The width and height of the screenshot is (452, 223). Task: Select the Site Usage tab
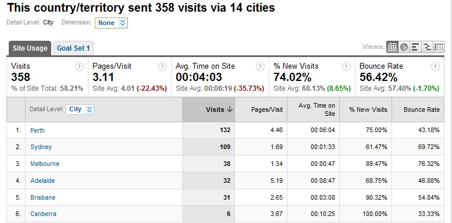tap(30, 48)
